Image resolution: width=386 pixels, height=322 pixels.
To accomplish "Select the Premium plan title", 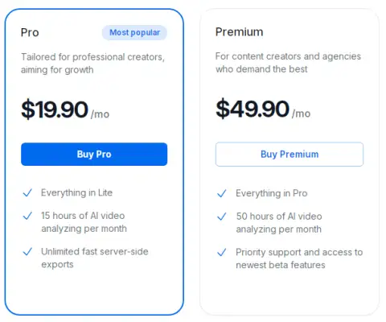I will 240,32.
